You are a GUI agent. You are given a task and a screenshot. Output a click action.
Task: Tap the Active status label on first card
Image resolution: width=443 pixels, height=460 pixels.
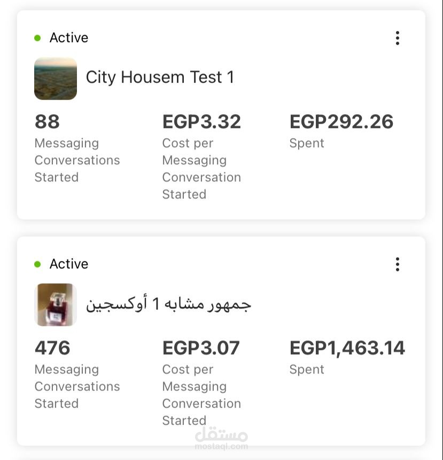69,37
